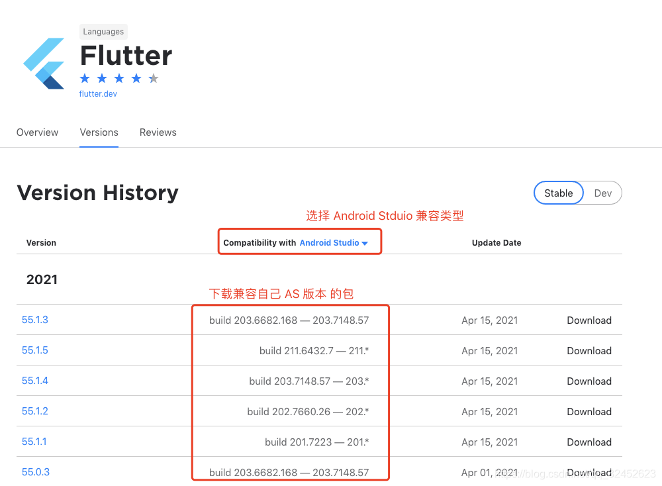
Task: Open version 55.0.3 link
Action: point(36,471)
